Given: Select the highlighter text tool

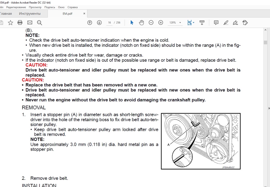Looking at the screenshot, I should [226, 23].
